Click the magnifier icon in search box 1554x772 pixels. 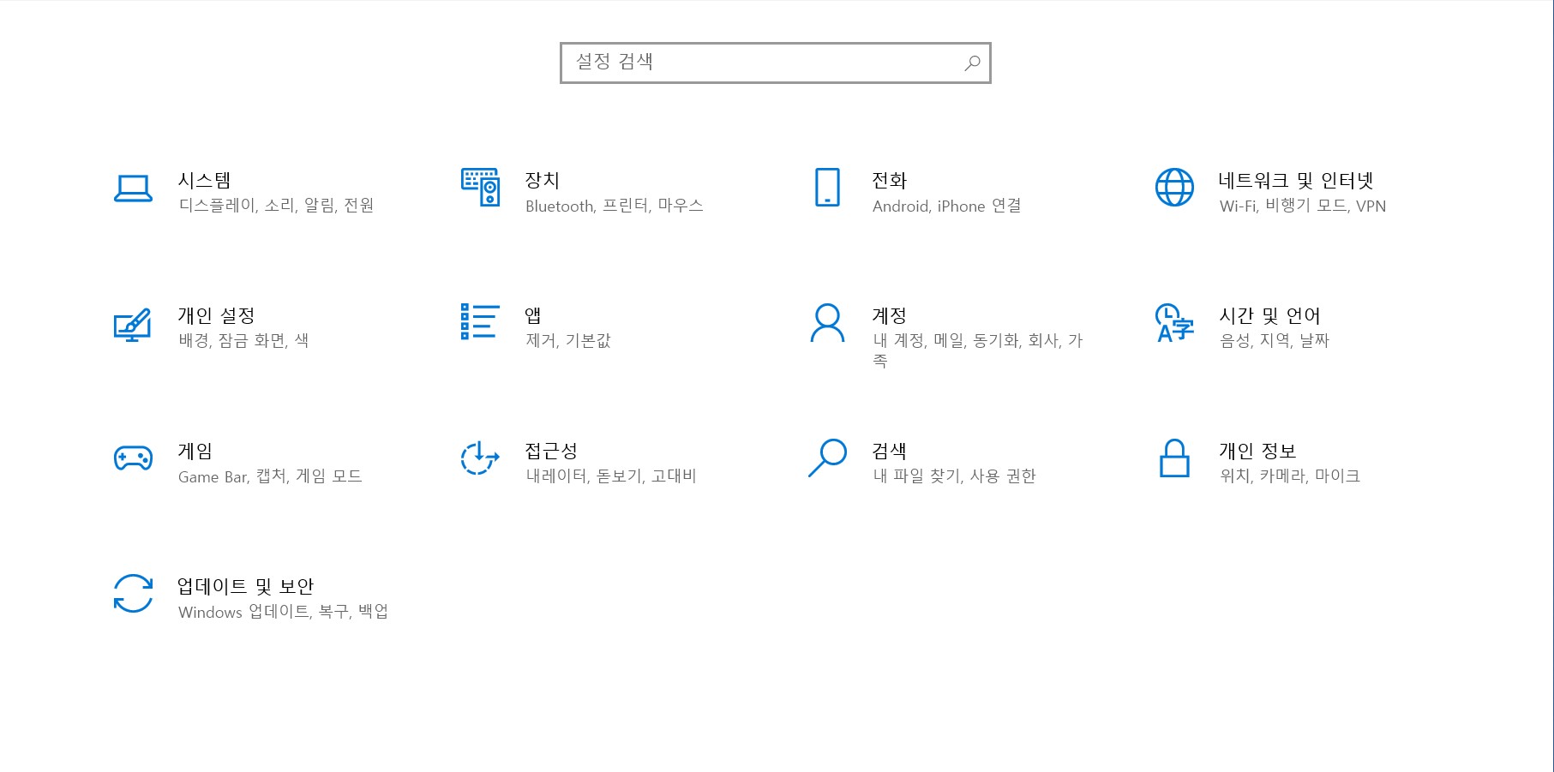pyautogui.click(x=972, y=63)
